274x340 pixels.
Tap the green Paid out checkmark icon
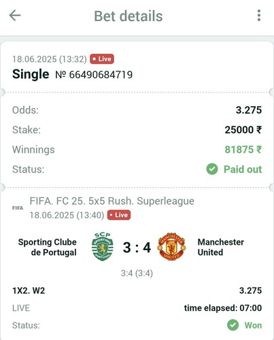pyautogui.click(x=212, y=169)
